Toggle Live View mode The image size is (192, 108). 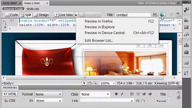(x=64, y=15)
